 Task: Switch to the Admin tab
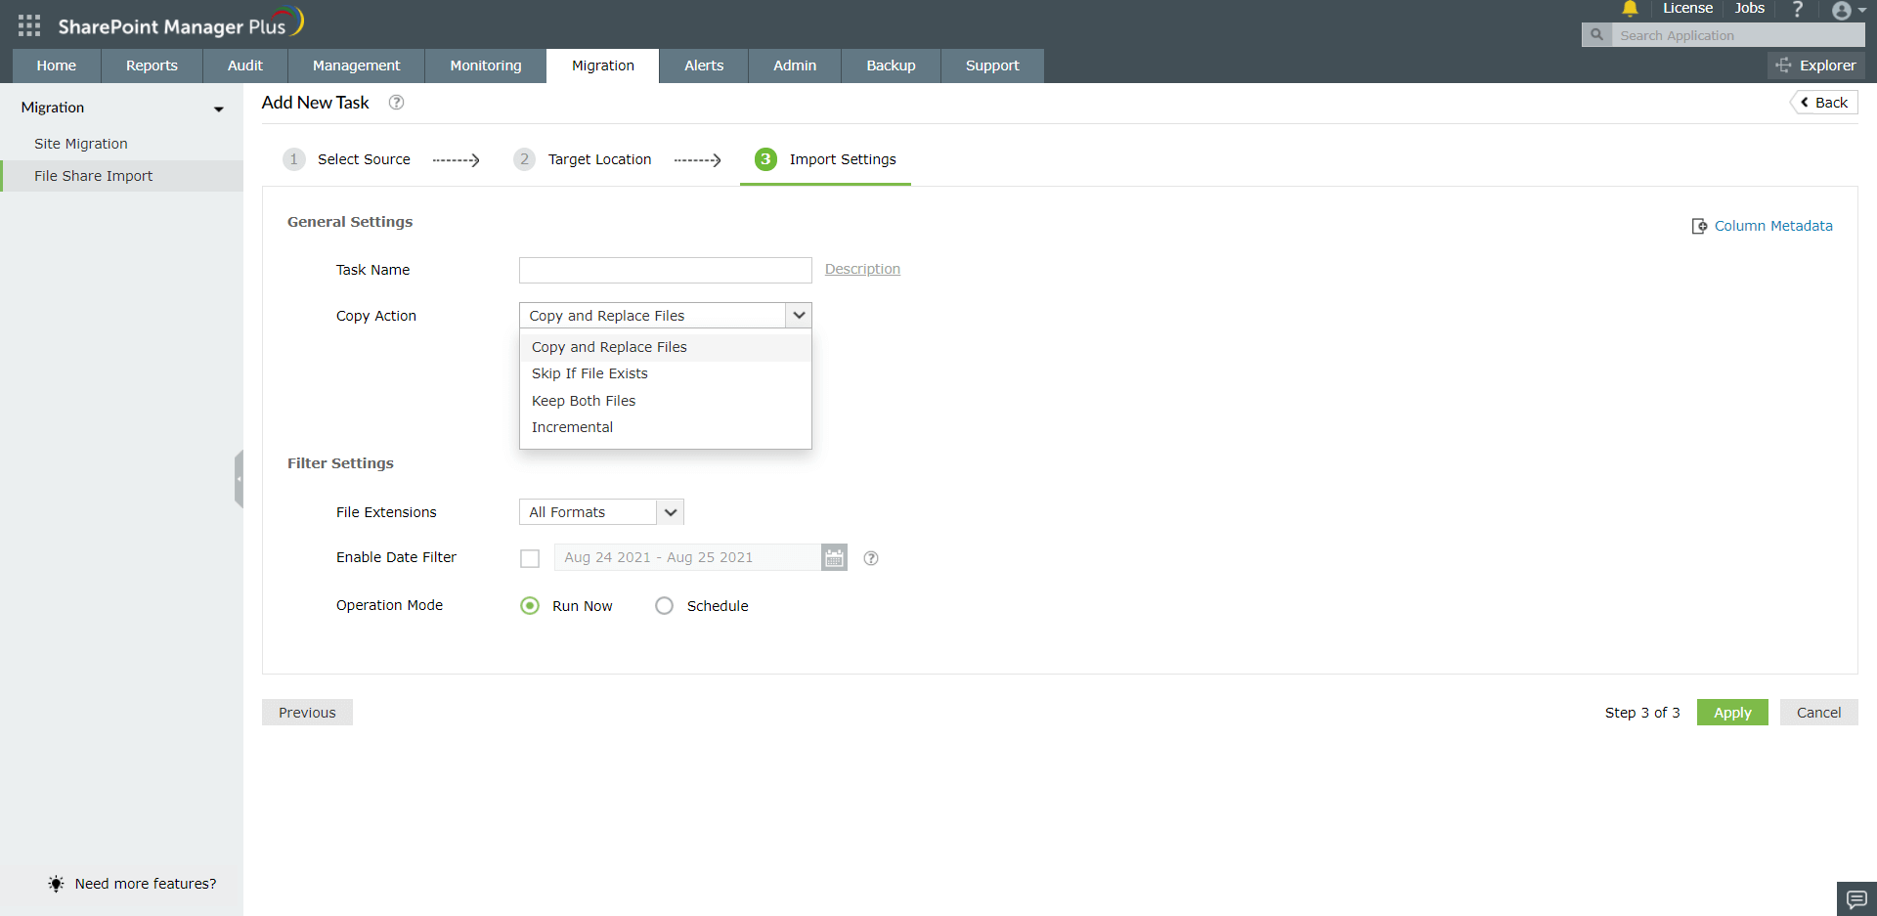click(795, 65)
